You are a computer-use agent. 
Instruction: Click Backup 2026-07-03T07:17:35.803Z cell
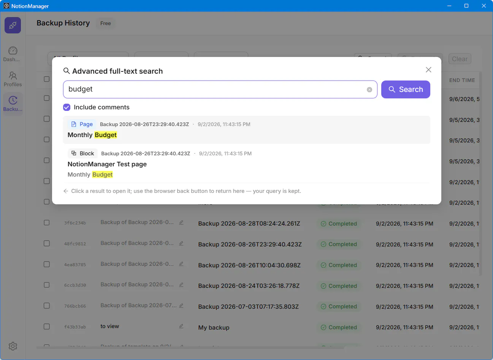pos(248,306)
